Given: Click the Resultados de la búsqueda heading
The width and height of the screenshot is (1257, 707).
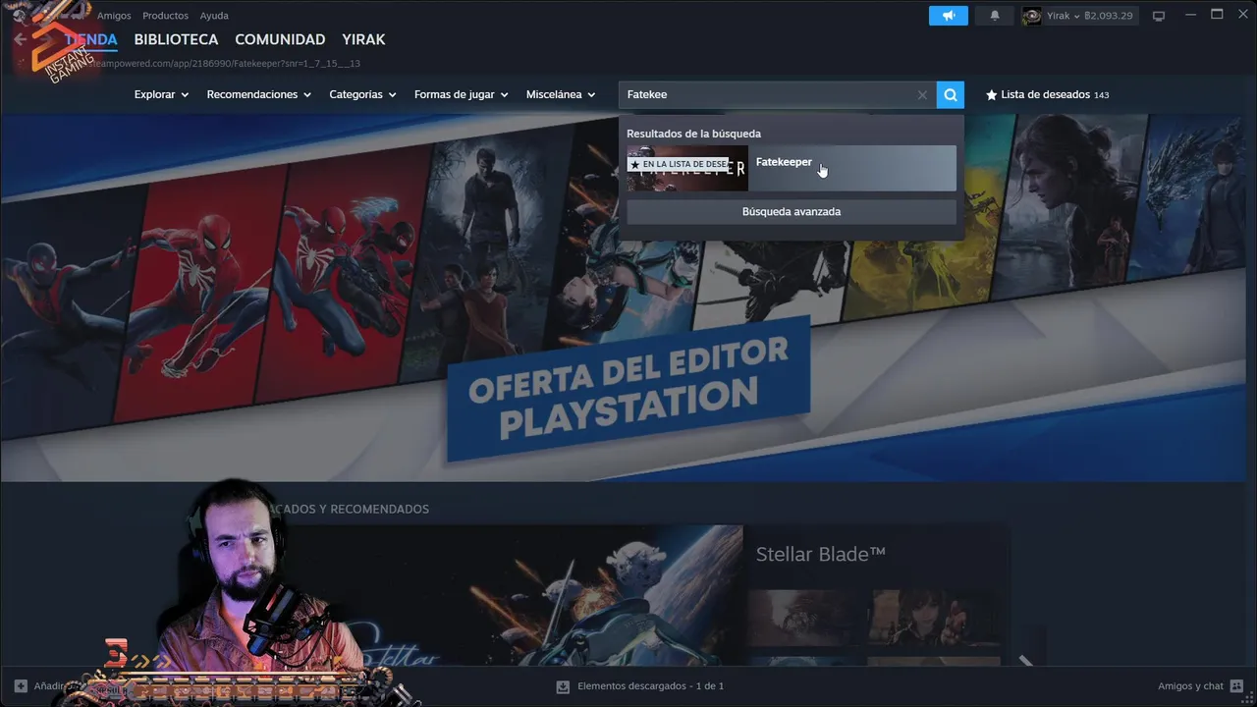Looking at the screenshot, I should [x=693, y=134].
